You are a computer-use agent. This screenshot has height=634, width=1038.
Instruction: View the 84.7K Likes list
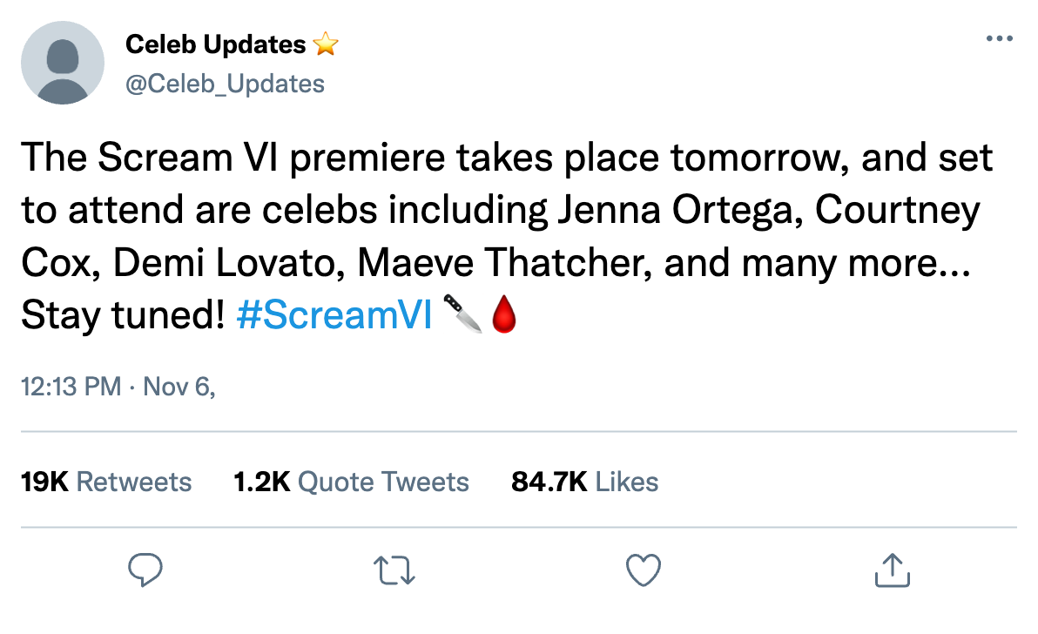point(584,482)
